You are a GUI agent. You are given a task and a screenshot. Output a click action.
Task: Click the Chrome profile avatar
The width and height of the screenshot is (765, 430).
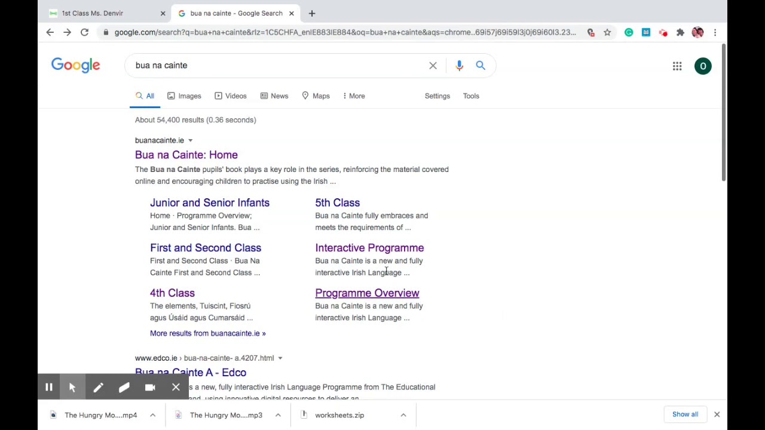(x=697, y=32)
